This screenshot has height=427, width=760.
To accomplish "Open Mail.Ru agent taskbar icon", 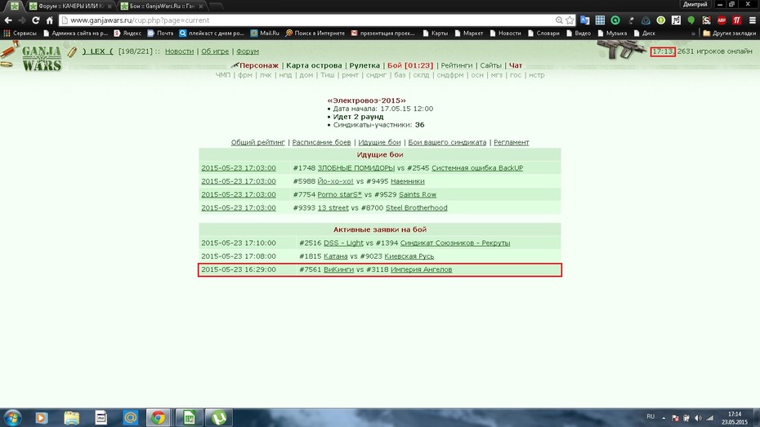I will pos(130,417).
